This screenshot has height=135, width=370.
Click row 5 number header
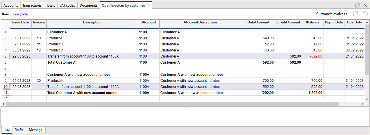point(5,56)
